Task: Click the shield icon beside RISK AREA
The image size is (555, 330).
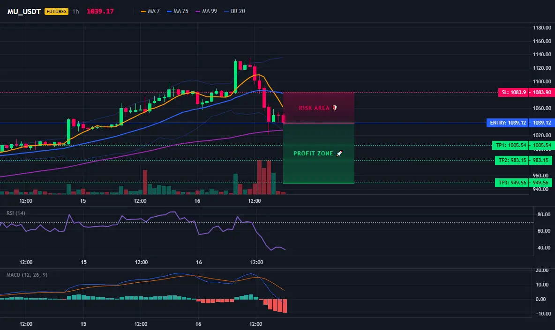Action: click(x=335, y=108)
